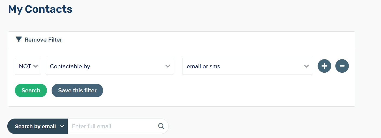The height and width of the screenshot is (138, 381).
Task: Expand the 'Contactable by' dropdown
Action: 109,66
